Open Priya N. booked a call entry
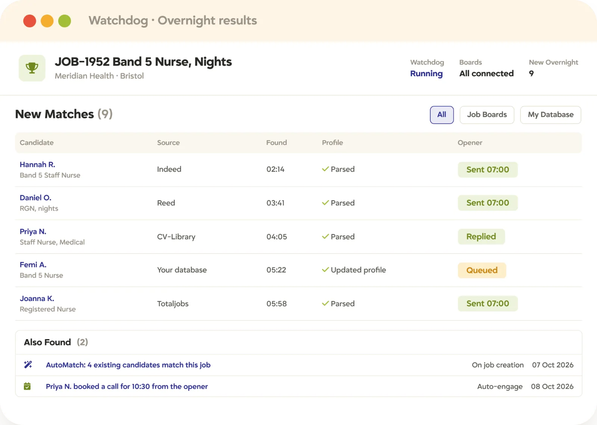 click(127, 387)
